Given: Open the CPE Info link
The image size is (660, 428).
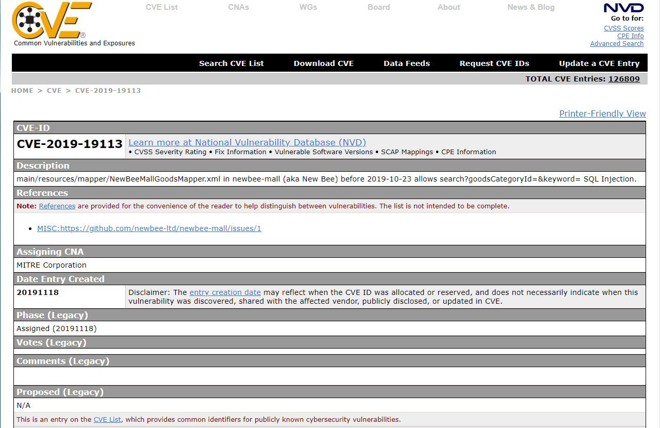Looking at the screenshot, I should 631,36.
